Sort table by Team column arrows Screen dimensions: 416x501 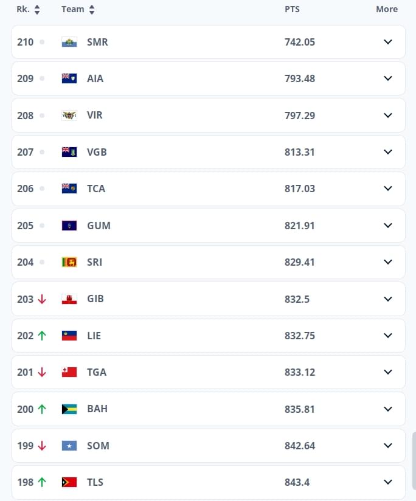tap(92, 10)
